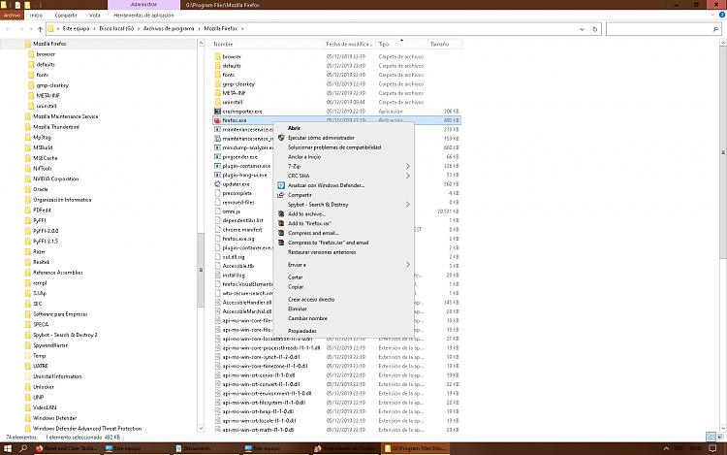The width and height of the screenshot is (727, 455).
Task: Select Windows Defender Advanced Threat Protection folder
Action: pos(87,428)
